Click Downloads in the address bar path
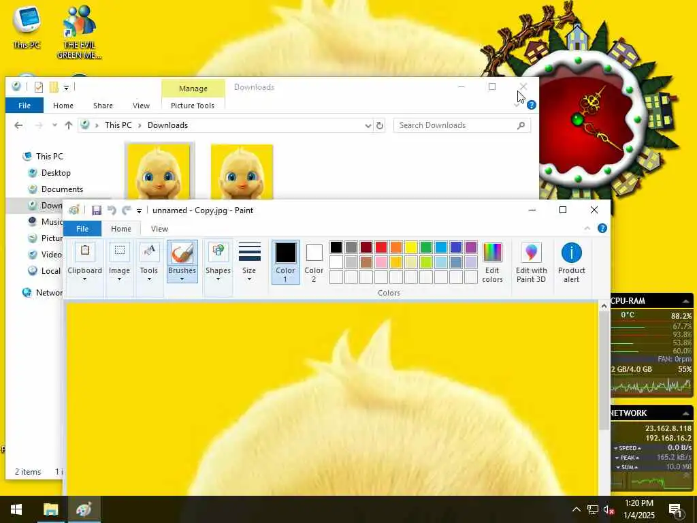The image size is (697, 523). [x=167, y=125]
